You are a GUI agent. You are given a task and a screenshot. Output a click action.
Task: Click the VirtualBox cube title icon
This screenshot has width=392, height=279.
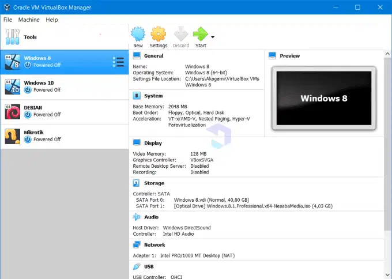coord(7,7)
